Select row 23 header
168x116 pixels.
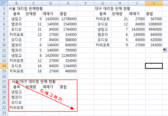click(4, 113)
